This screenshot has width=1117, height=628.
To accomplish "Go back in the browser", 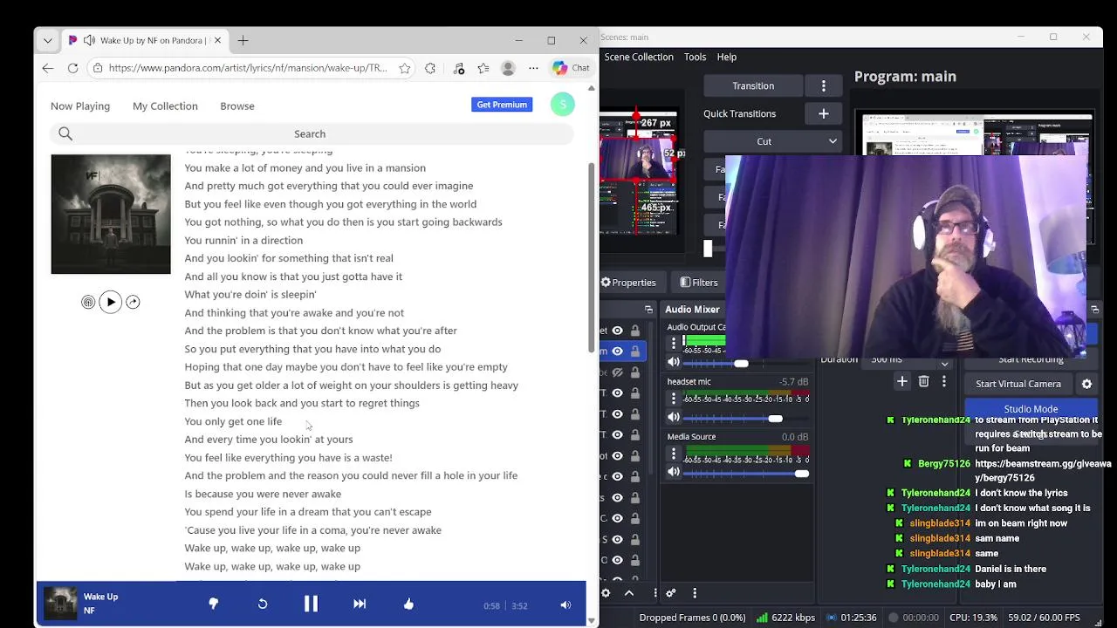I will click(x=48, y=68).
